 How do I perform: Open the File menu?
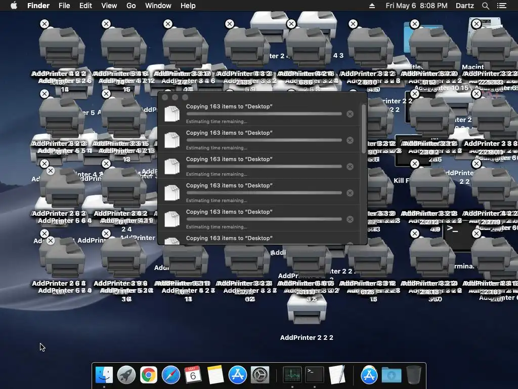click(x=64, y=6)
